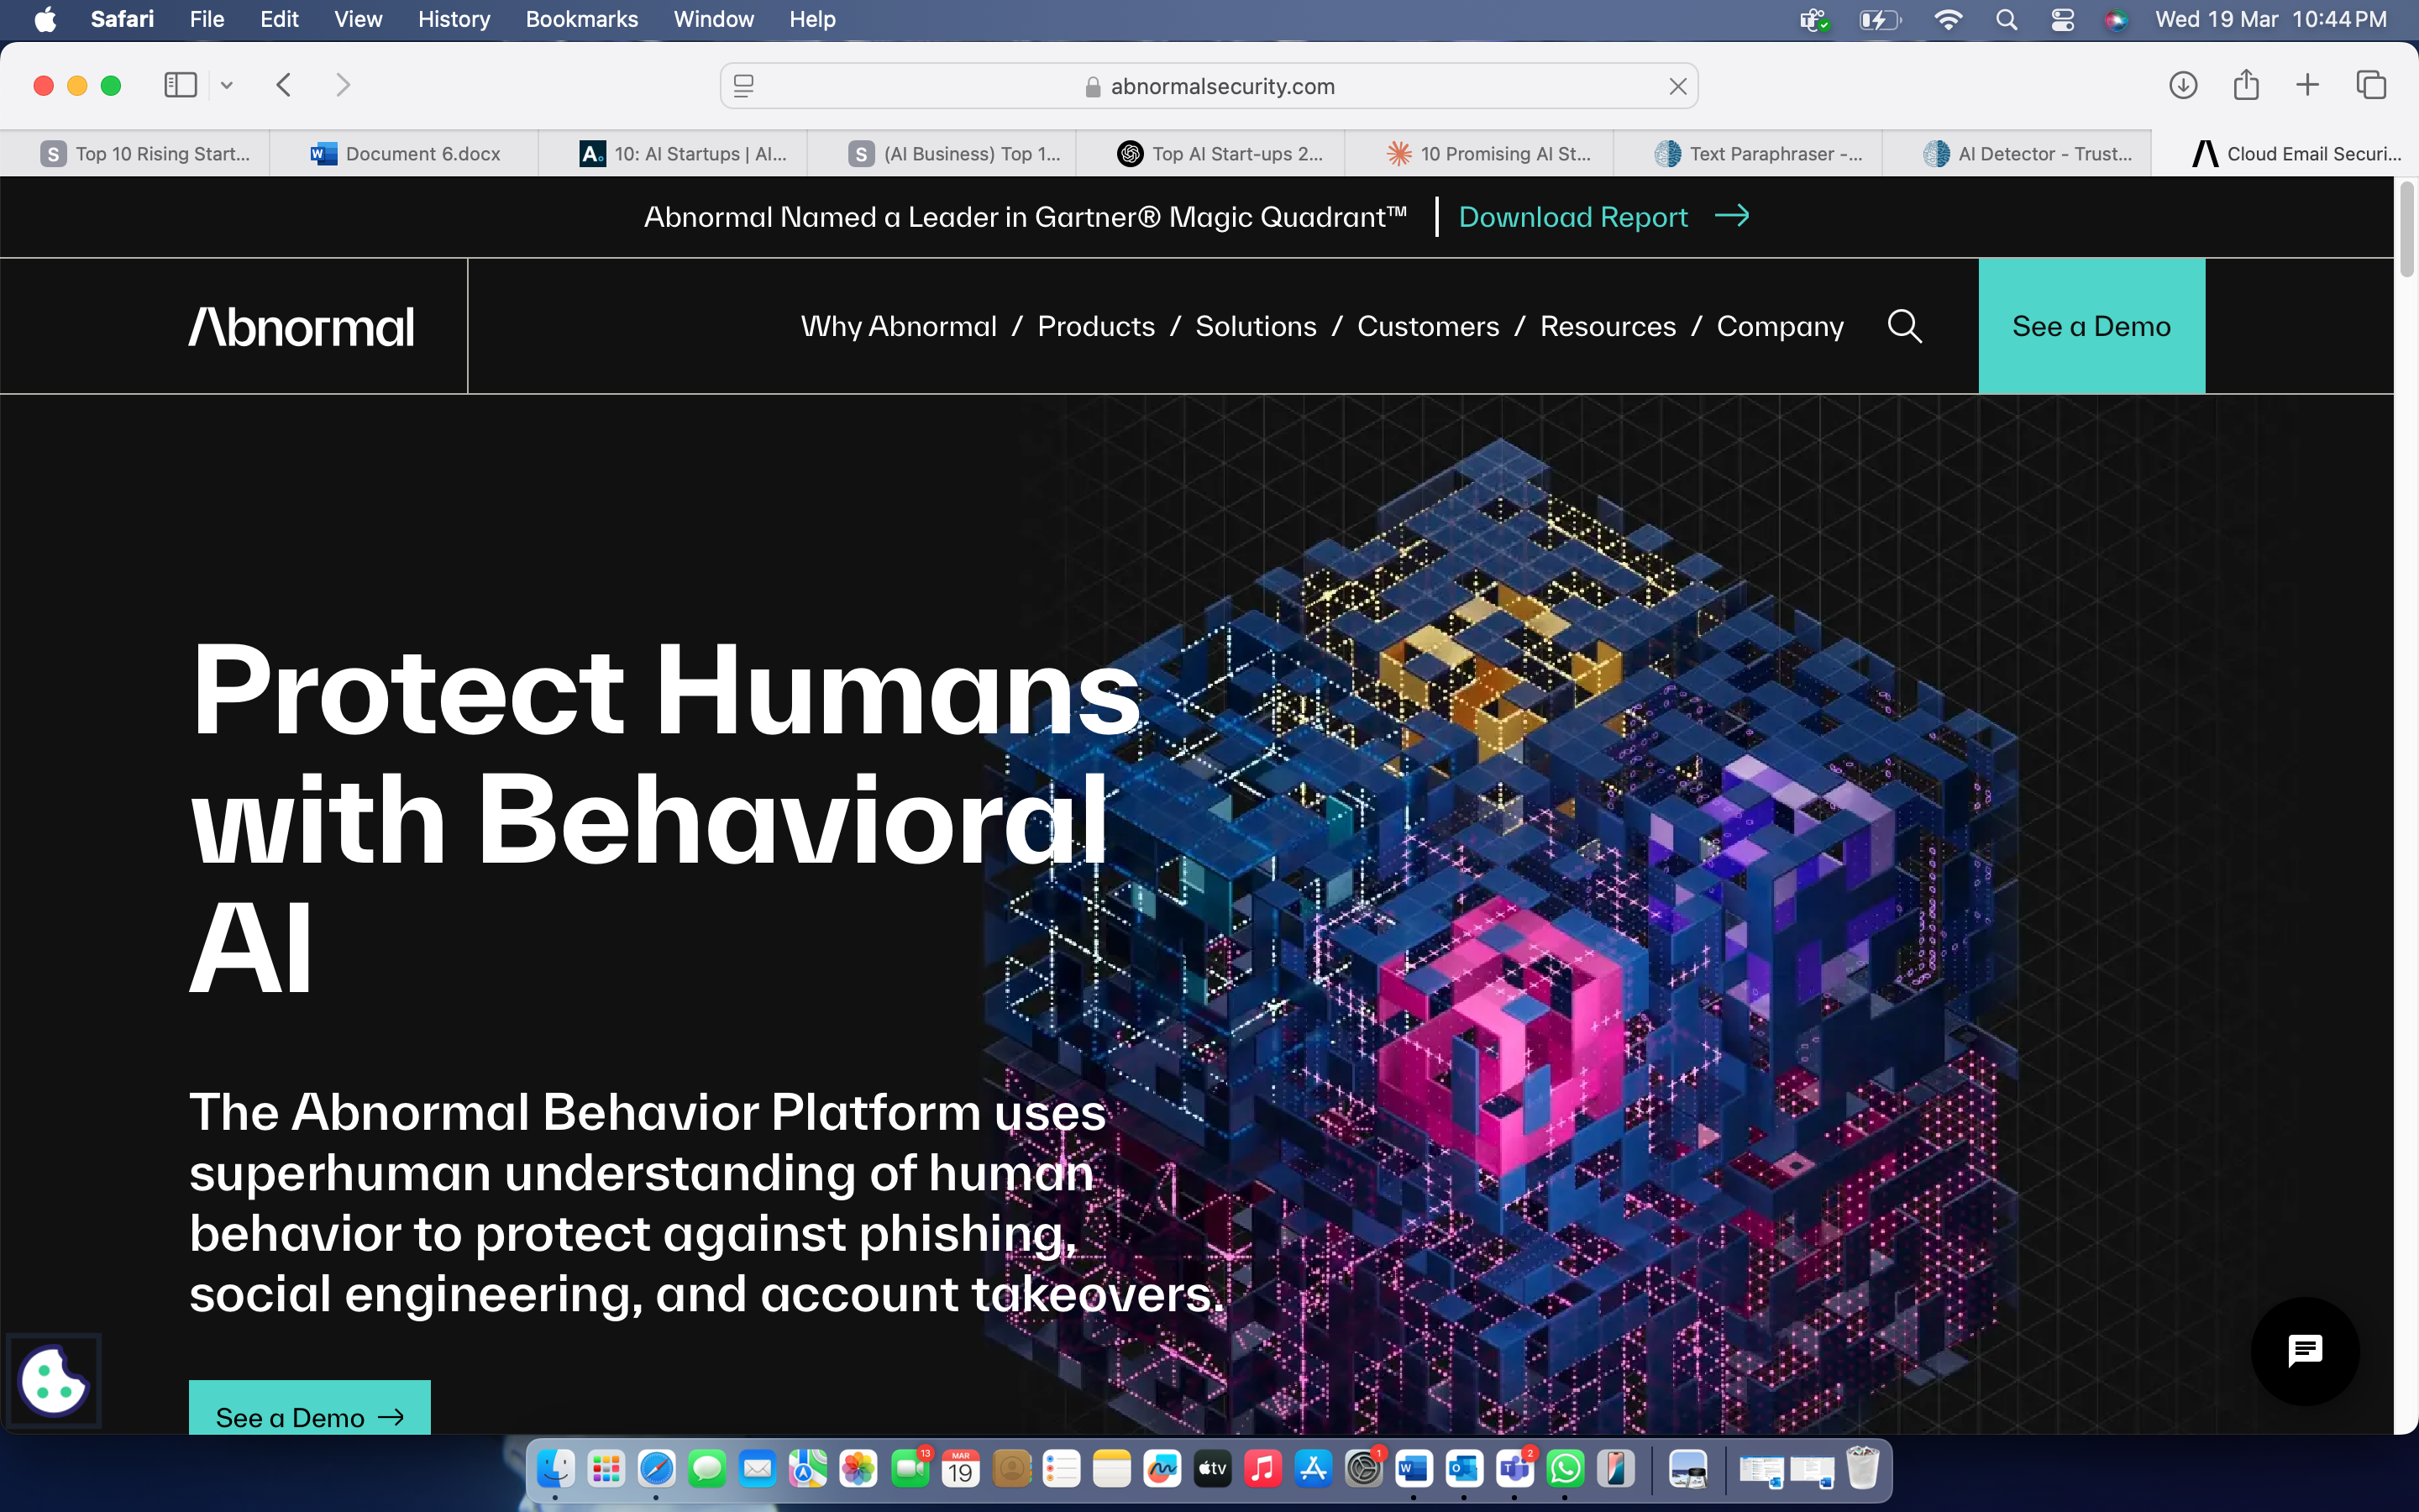Open App Store from the Dock
2419x1512 pixels.
point(1314,1468)
